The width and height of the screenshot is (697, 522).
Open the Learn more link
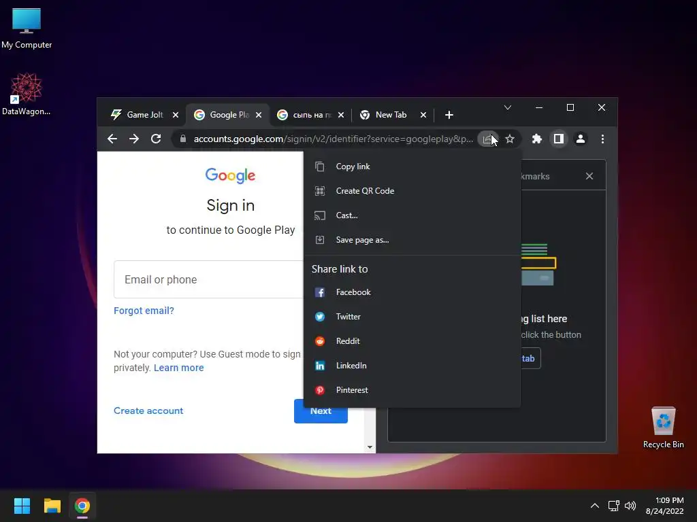pyautogui.click(x=179, y=368)
